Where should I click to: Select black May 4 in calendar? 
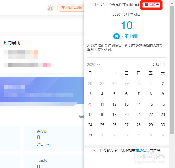pyautogui.click(x=102, y=94)
